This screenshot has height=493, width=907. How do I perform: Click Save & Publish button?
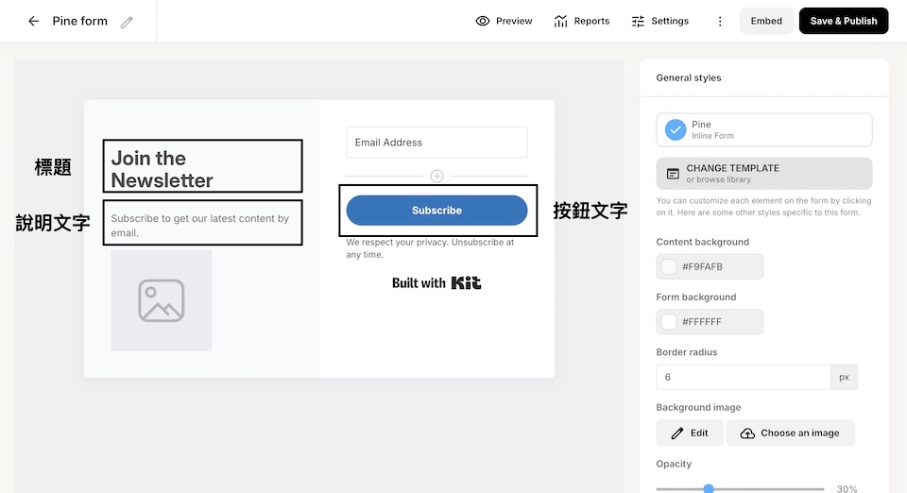point(843,21)
